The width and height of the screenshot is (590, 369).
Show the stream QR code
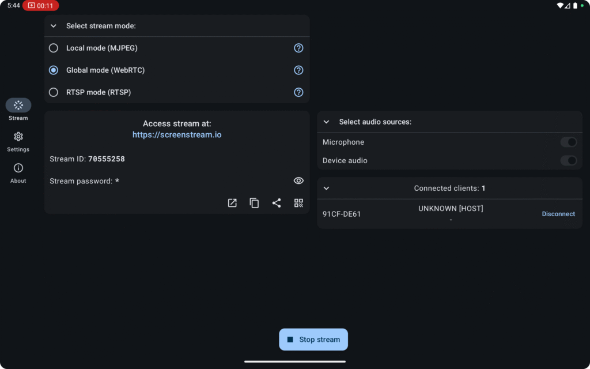pyautogui.click(x=298, y=203)
